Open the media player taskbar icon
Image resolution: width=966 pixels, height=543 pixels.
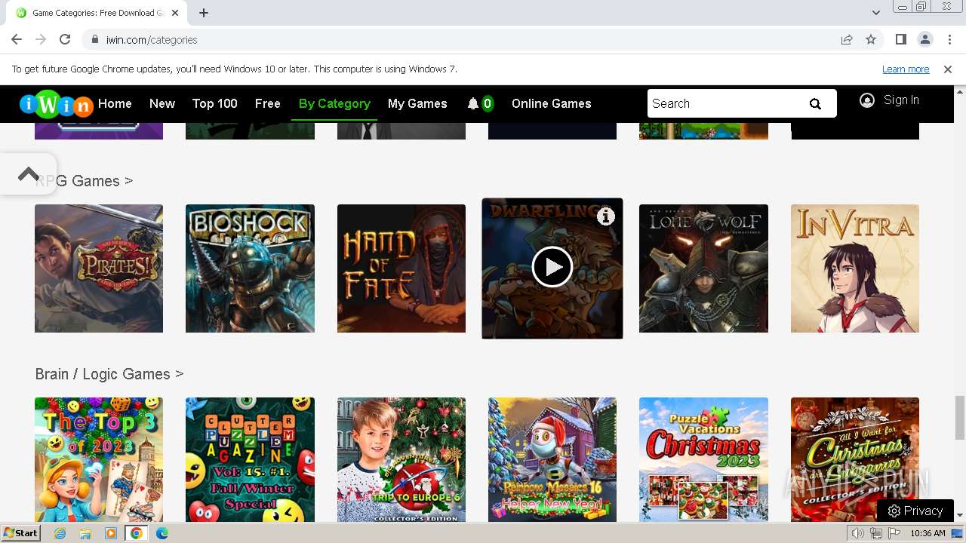[111, 533]
